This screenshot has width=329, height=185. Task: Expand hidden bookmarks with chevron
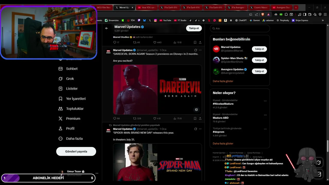coord(323,20)
